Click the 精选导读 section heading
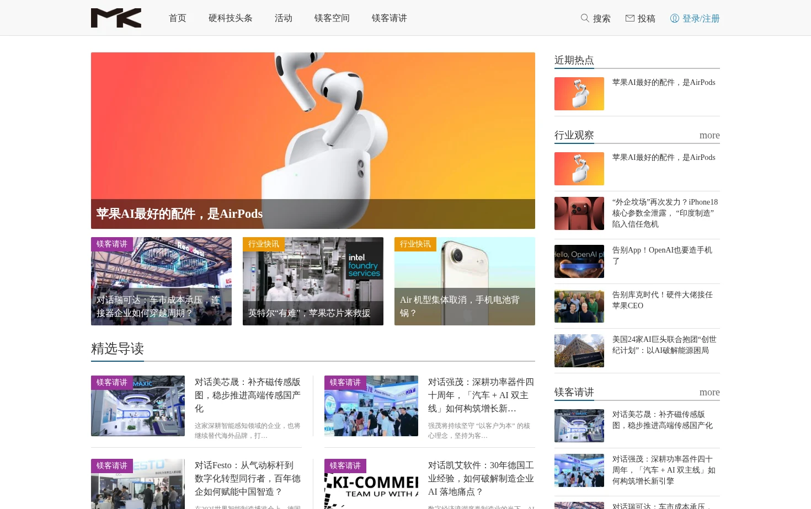The width and height of the screenshot is (811, 509). point(118,349)
